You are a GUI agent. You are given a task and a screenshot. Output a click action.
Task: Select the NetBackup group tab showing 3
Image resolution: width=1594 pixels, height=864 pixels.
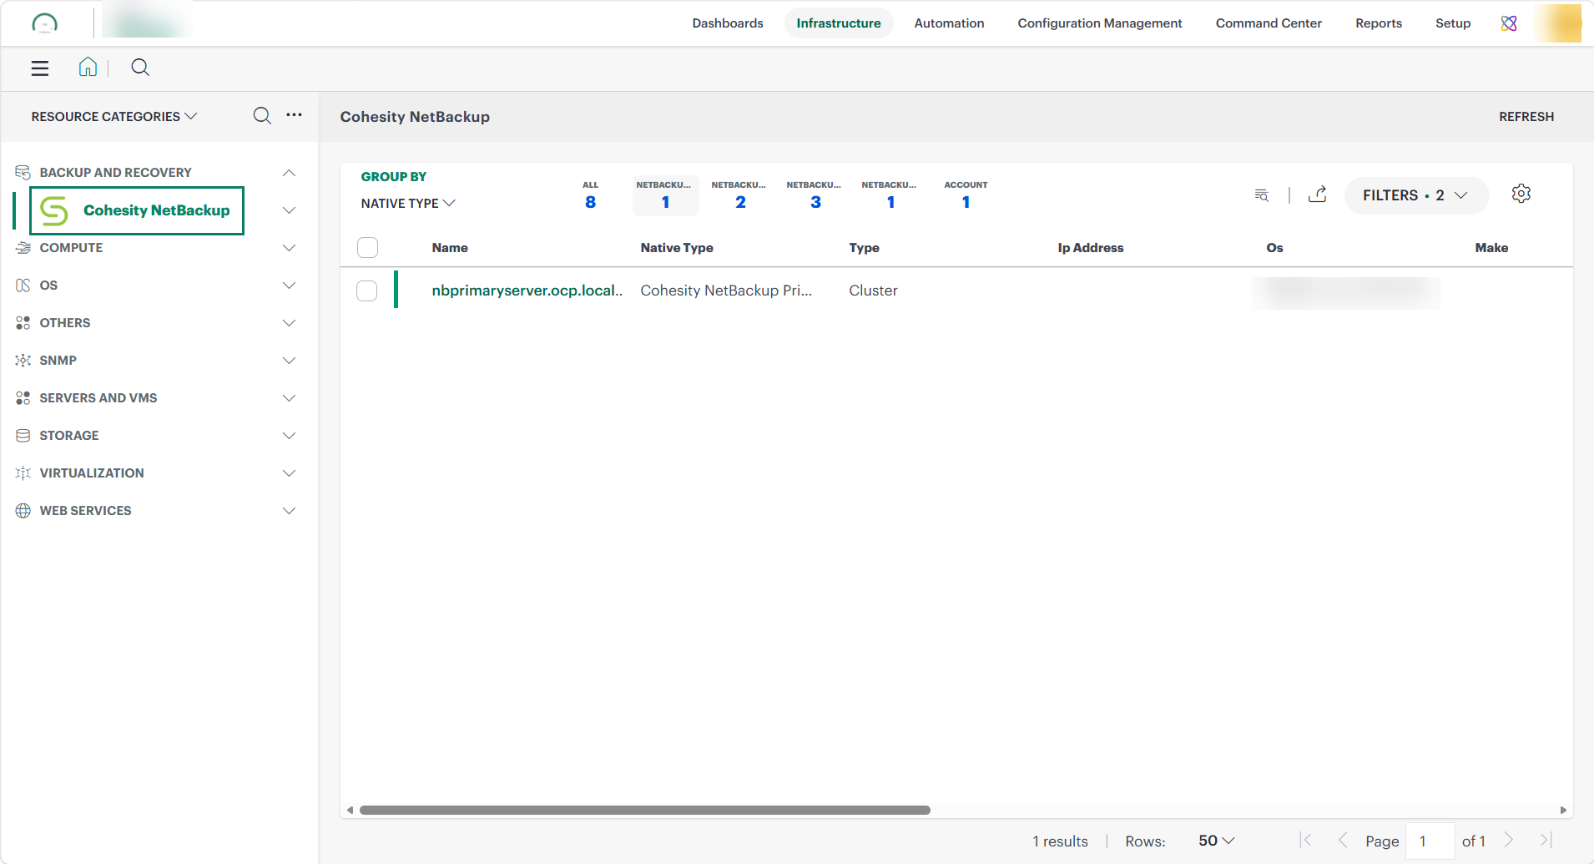click(x=815, y=195)
